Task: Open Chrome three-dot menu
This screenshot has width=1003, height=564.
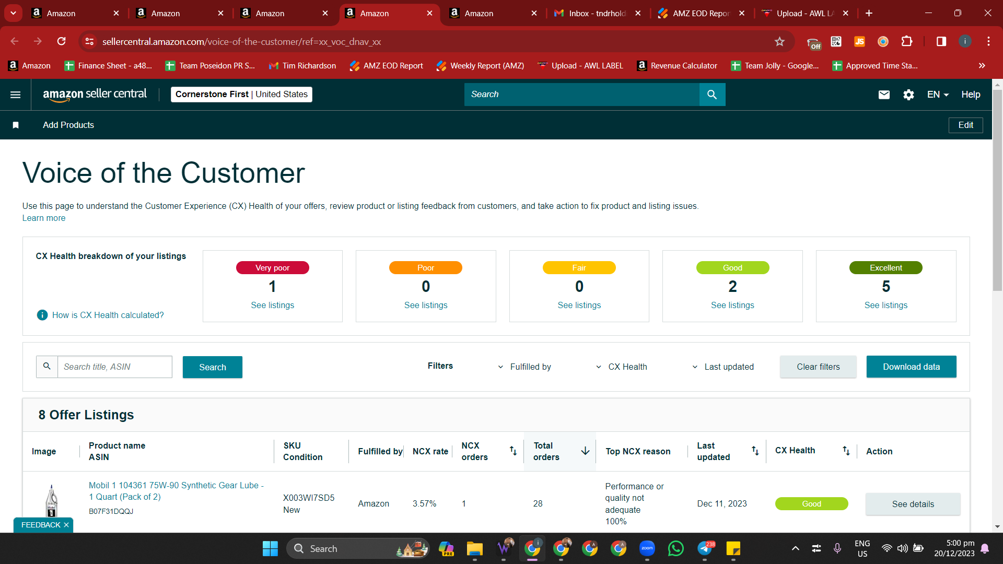Action: click(988, 41)
